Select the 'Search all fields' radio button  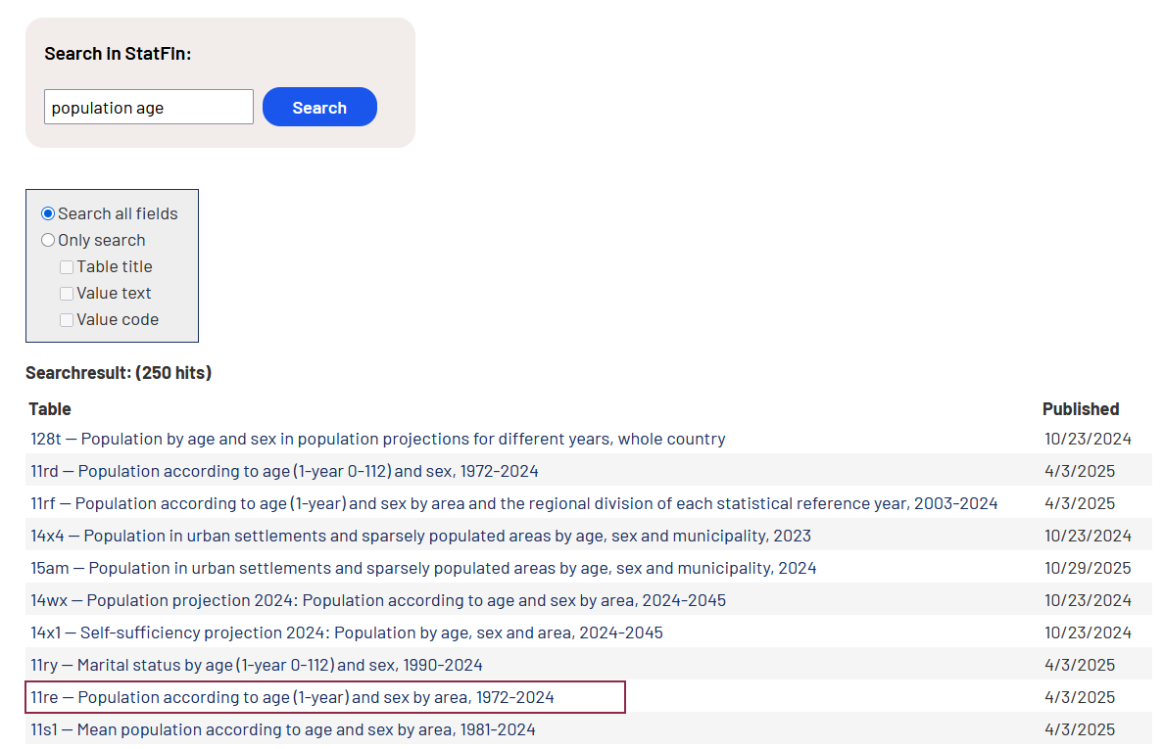(48, 213)
